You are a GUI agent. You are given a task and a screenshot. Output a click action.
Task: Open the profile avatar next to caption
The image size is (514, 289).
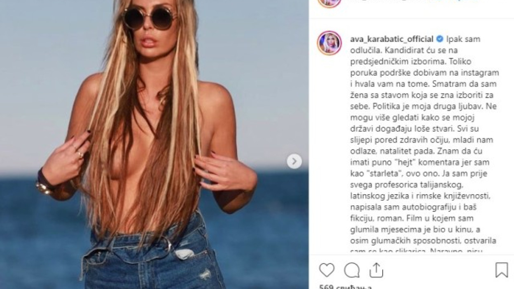329,43
